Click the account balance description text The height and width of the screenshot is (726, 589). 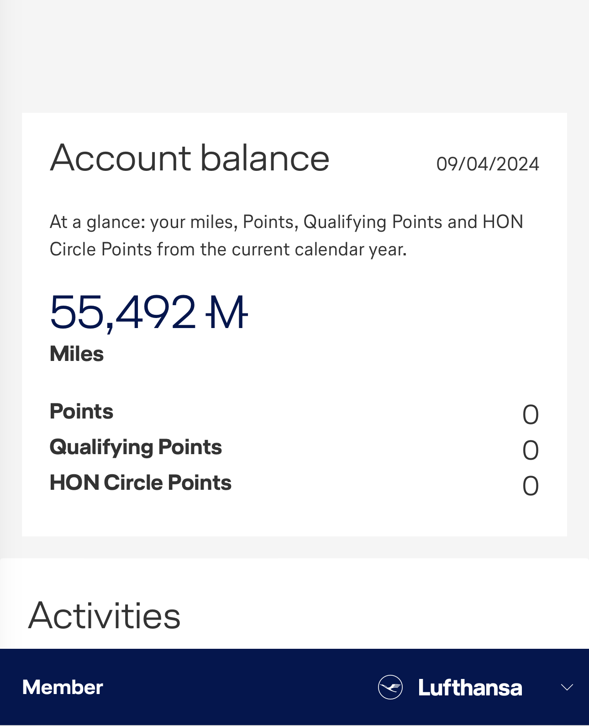tap(286, 236)
